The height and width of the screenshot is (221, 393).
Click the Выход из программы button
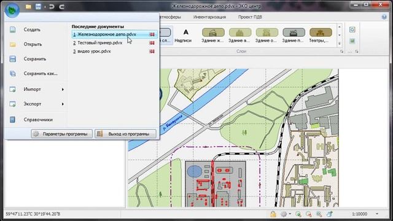pyautogui.click(x=125, y=134)
